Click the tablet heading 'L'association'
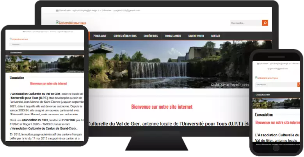 (17, 78)
